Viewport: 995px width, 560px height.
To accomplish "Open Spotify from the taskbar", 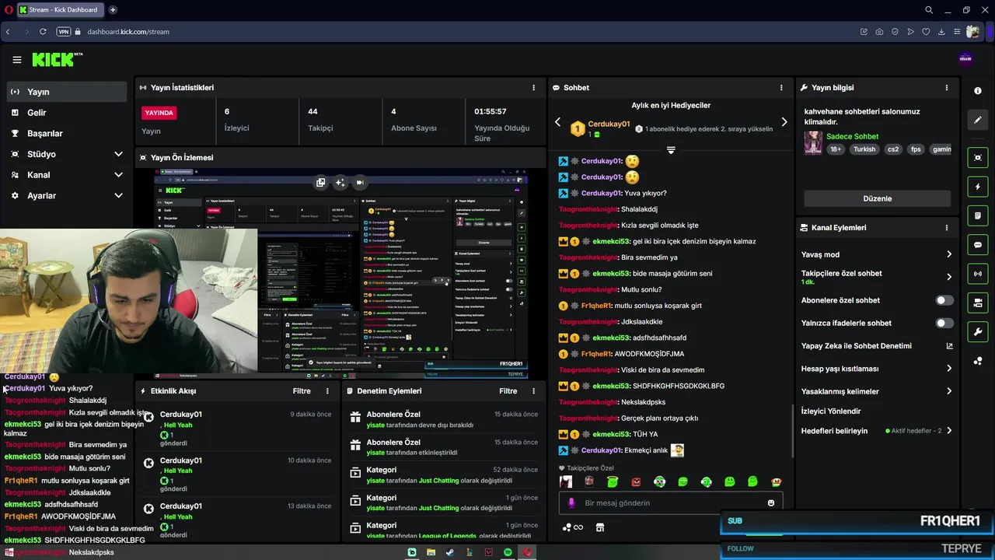I will [508, 552].
